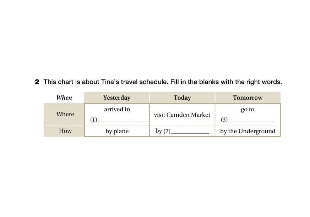
Task: Select the "by the Underground" cell
Action: [248, 131]
